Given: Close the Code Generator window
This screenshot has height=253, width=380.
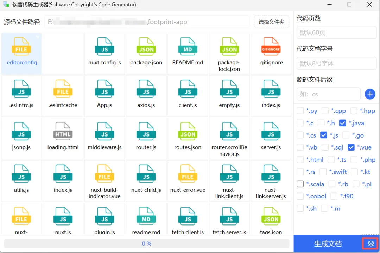Looking at the screenshot, I should coord(369,4).
